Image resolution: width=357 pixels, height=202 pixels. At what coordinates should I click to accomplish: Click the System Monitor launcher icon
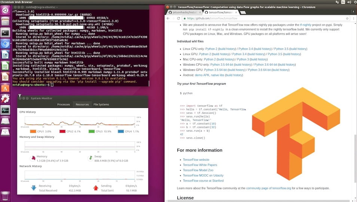(x=5, y=110)
